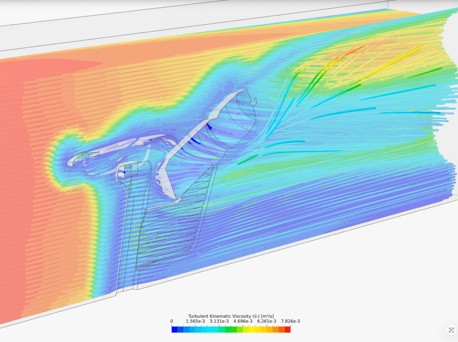Click the high-viscosity orange streamline in the wake
Image resolution: width=458 pixels, height=342 pixels.
click(352, 52)
